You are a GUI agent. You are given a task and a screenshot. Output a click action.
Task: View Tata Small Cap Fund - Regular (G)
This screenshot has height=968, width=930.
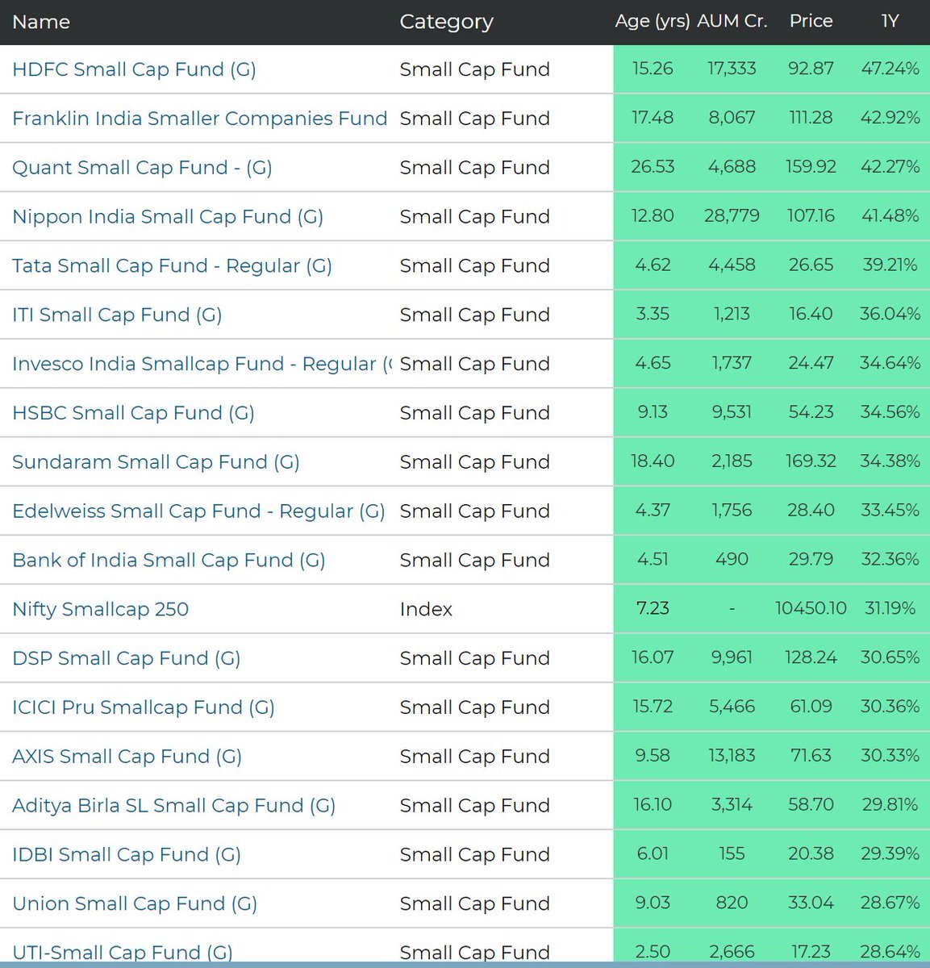click(x=172, y=265)
